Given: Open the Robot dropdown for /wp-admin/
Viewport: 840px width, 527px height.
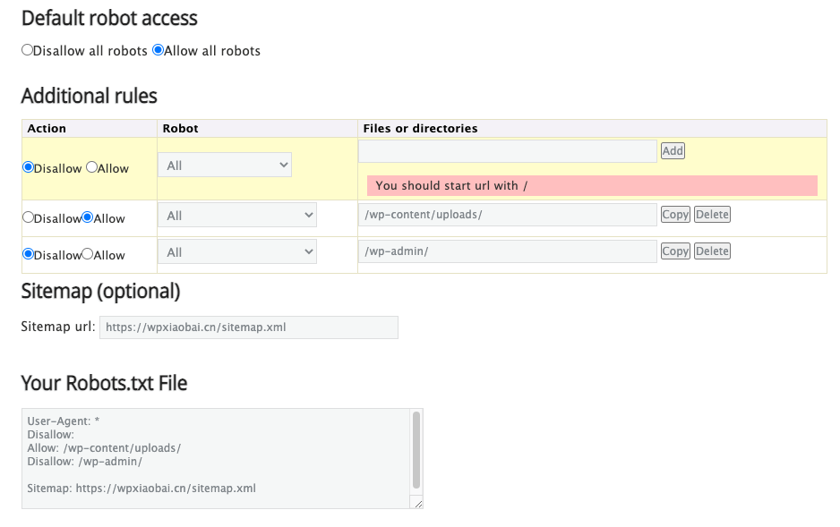Looking at the screenshot, I should (236, 252).
